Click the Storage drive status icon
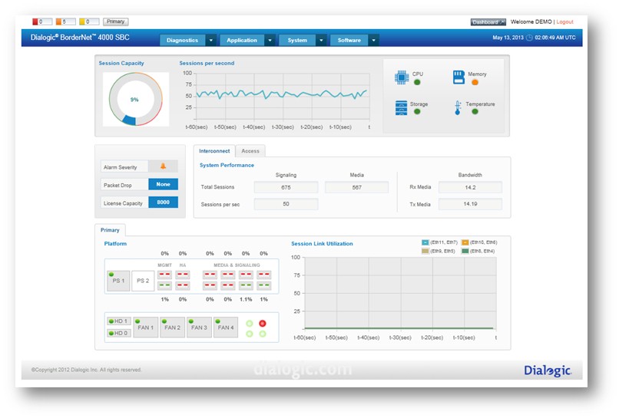619x418 pixels. [401, 107]
